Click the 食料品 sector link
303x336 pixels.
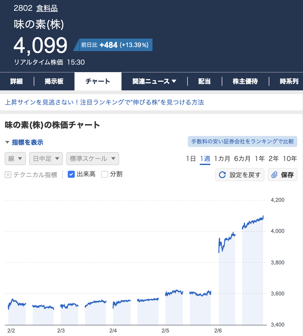click(47, 8)
